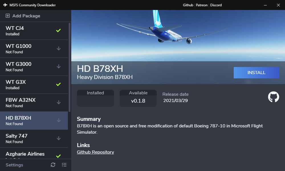The image size is (285, 171).
Task: Click the Available version v0.1.8 box
Action: 138,98
